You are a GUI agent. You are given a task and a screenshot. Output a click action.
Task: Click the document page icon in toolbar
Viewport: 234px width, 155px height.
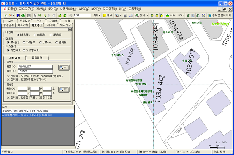(193, 15)
